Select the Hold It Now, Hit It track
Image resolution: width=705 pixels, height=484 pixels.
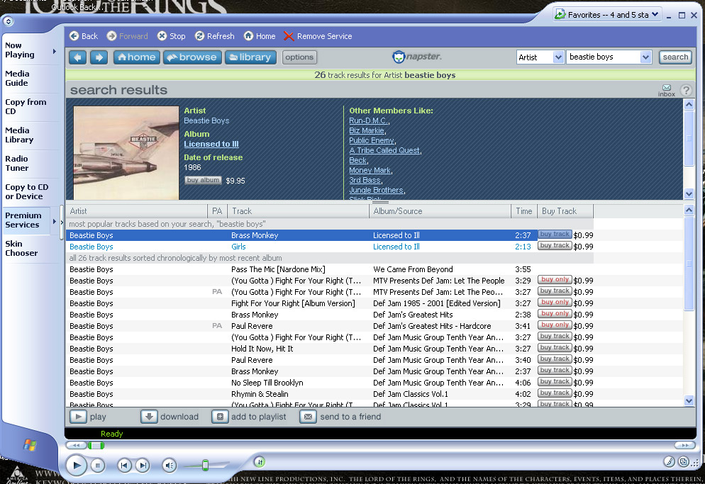(x=330, y=349)
